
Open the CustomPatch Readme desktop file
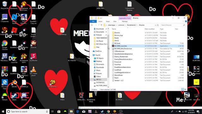[x=129, y=6]
